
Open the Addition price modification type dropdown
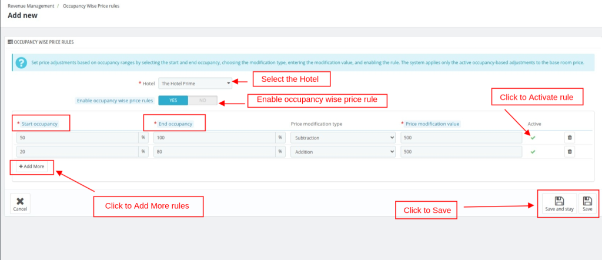(343, 151)
